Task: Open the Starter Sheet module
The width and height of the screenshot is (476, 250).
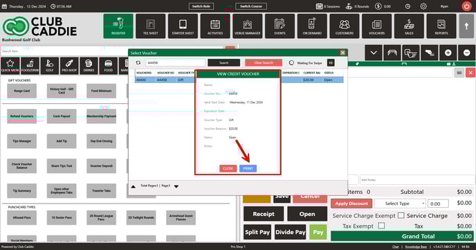Action: tap(183, 26)
